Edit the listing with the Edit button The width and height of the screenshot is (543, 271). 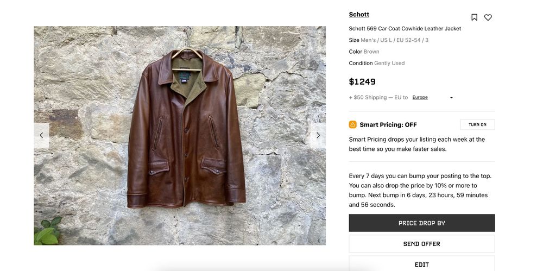click(x=421, y=264)
